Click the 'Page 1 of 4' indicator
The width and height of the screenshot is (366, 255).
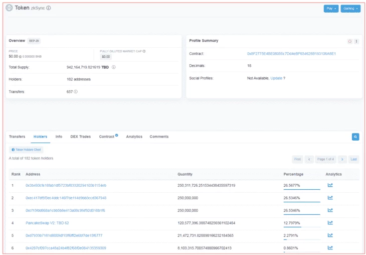(x=325, y=159)
